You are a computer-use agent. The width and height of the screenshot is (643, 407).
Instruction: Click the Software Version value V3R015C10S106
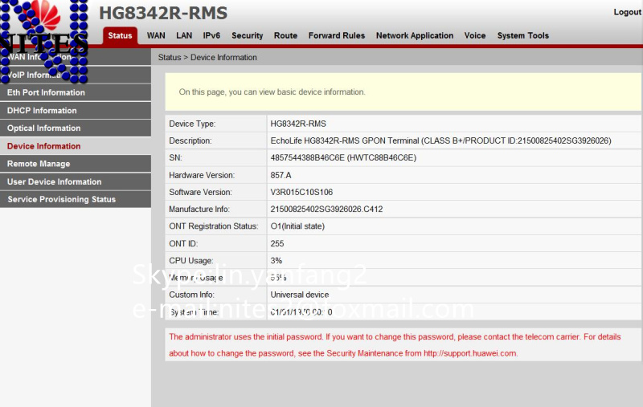[301, 192]
